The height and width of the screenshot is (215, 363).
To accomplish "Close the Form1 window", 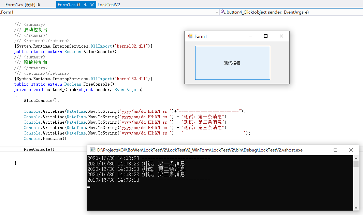I will click(281, 36).
